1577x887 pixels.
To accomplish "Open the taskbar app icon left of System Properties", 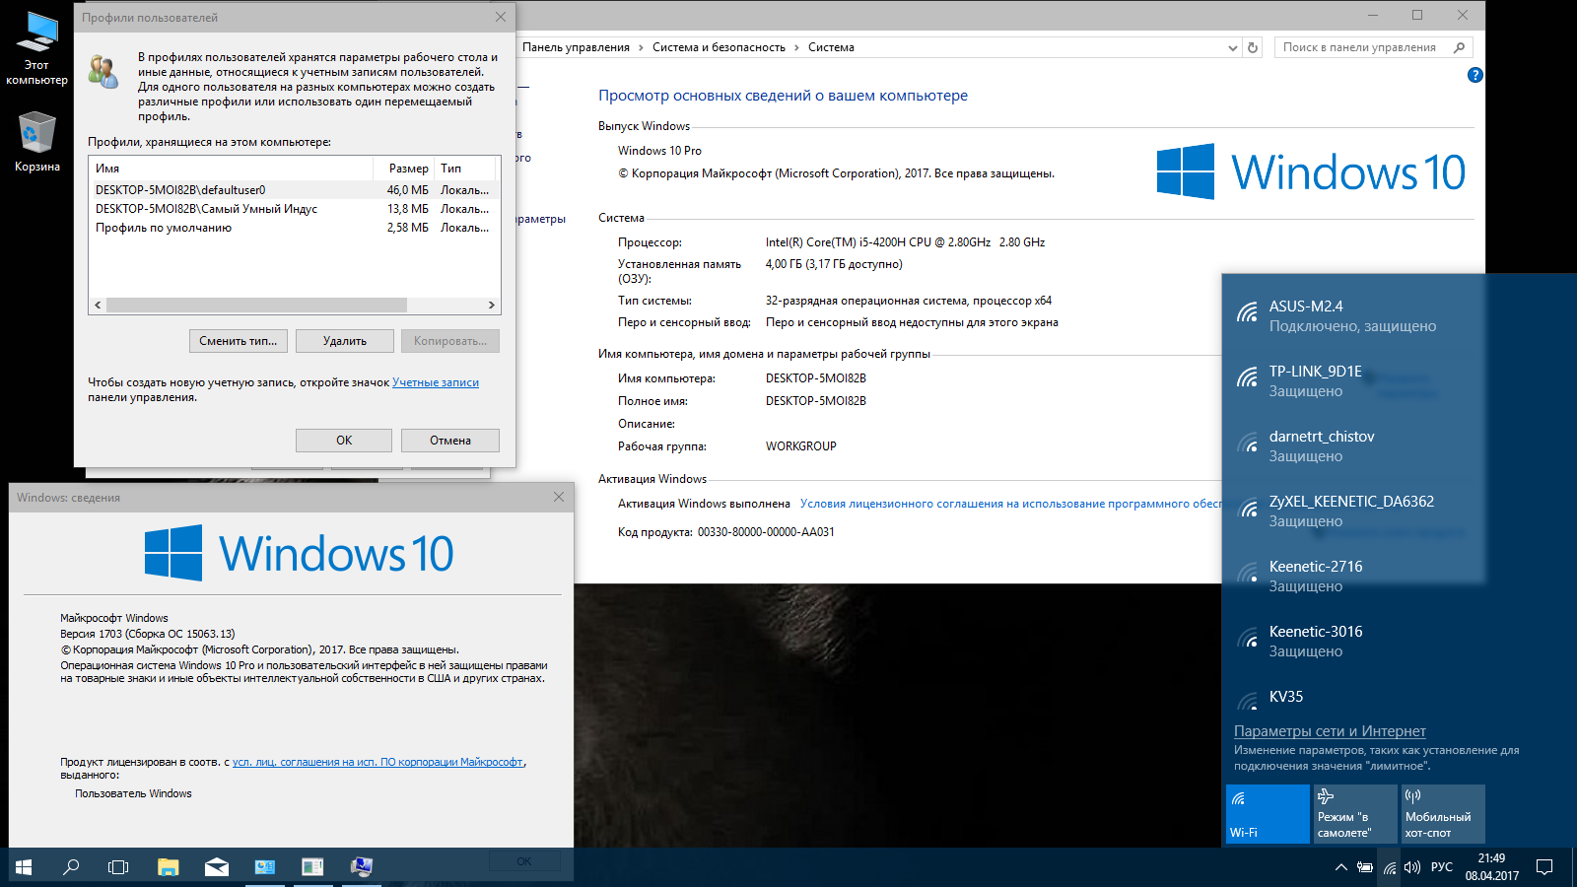I will [312, 867].
